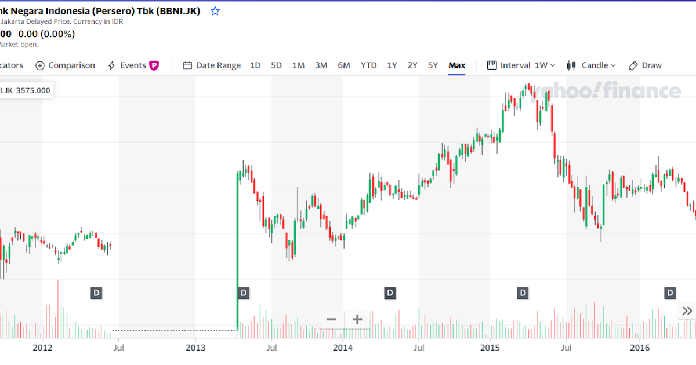696x365 pixels.
Task: Choose the 5Y time range
Action: pos(433,65)
